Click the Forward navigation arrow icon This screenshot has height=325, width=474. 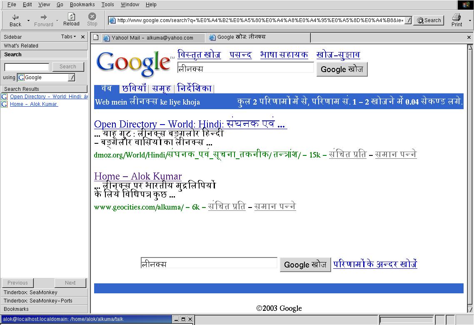click(44, 17)
